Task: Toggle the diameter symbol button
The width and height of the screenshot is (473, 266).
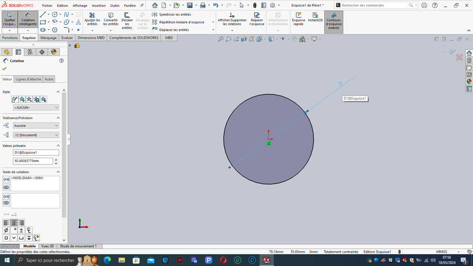Action: click(6, 230)
